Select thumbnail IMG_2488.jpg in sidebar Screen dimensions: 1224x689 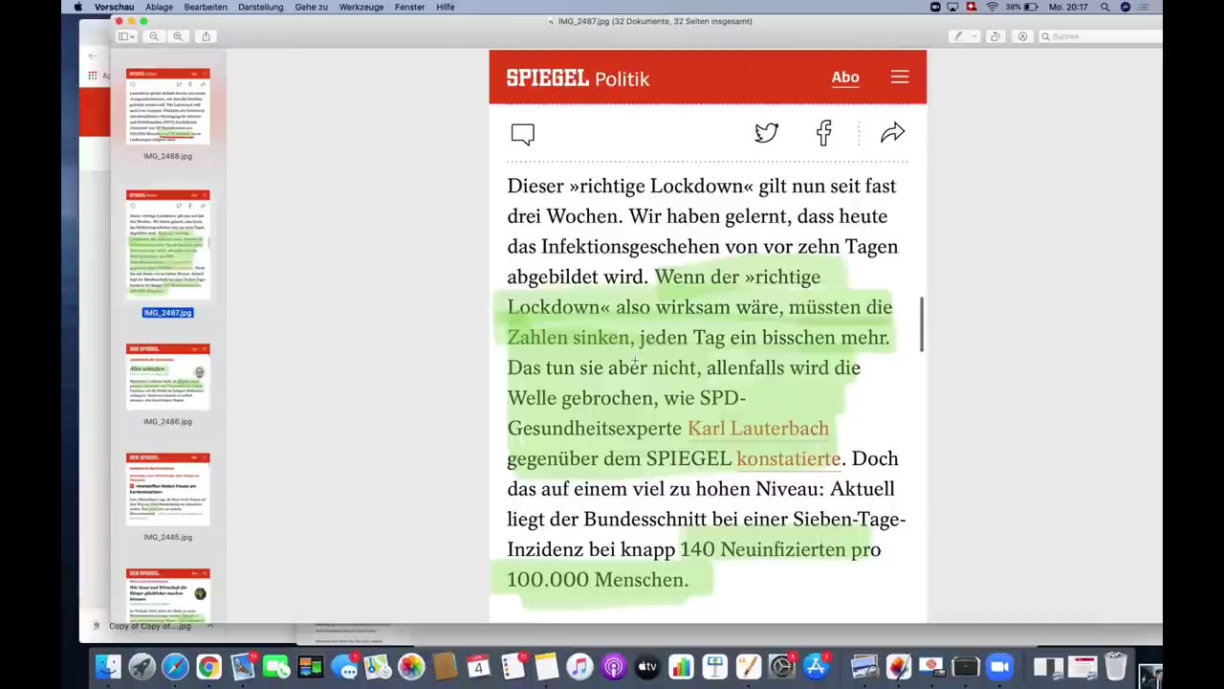pos(168,106)
